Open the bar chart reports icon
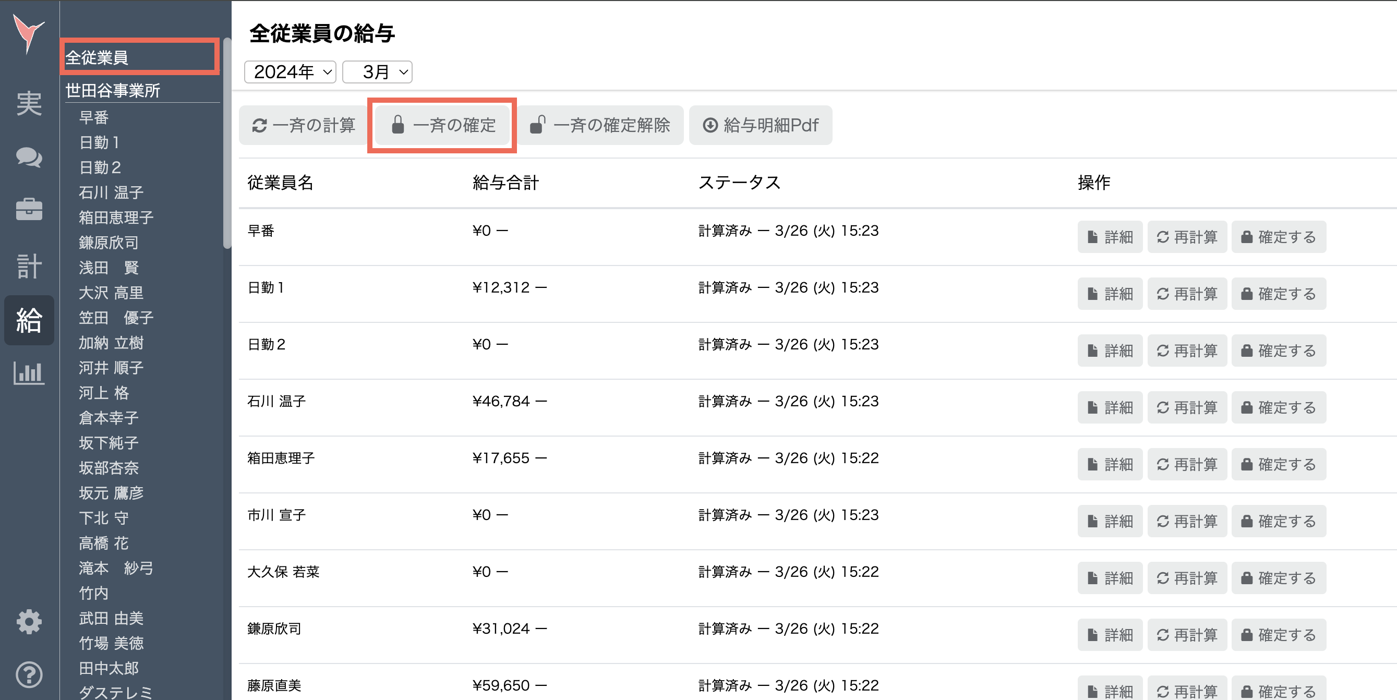Image resolution: width=1397 pixels, height=700 pixels. tap(29, 373)
